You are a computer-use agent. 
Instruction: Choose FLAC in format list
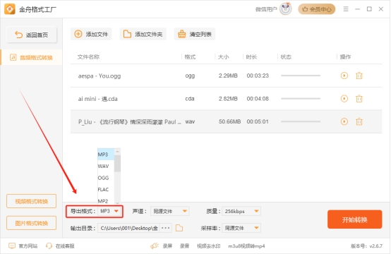tap(106, 189)
